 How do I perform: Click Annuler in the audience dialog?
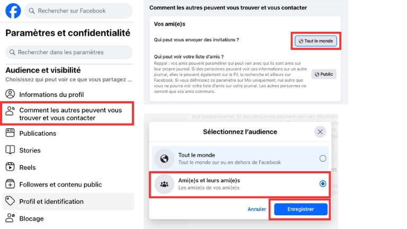(x=257, y=209)
